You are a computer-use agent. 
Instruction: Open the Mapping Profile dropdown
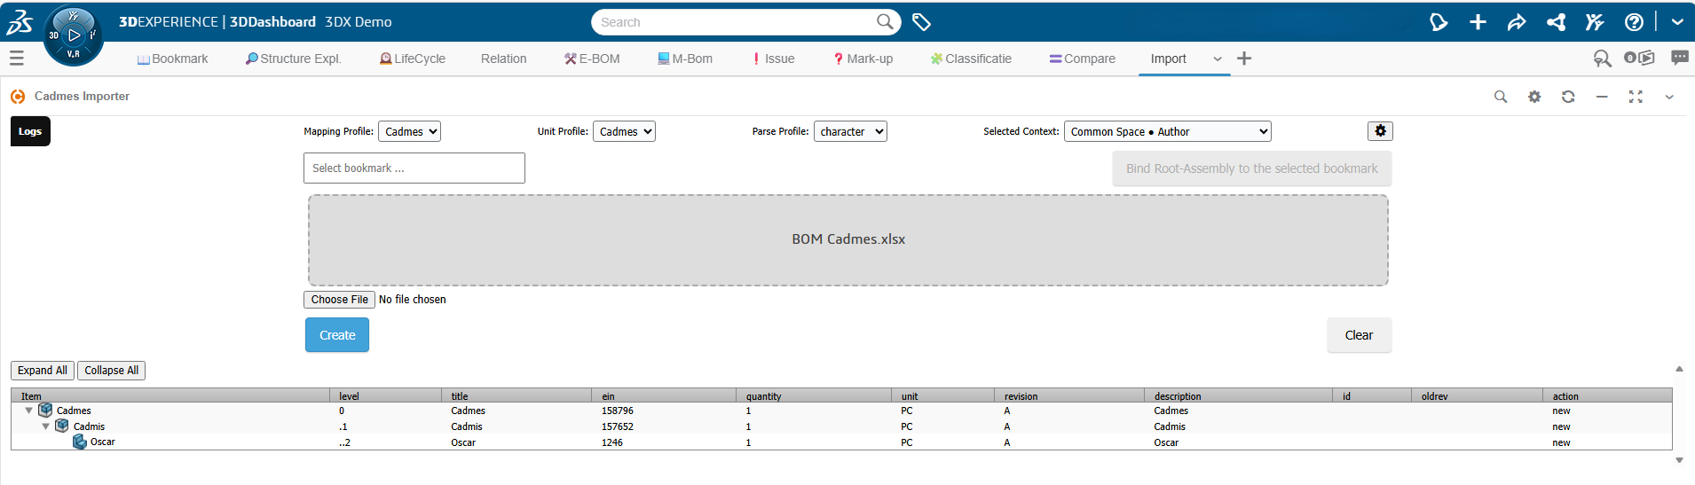click(409, 131)
